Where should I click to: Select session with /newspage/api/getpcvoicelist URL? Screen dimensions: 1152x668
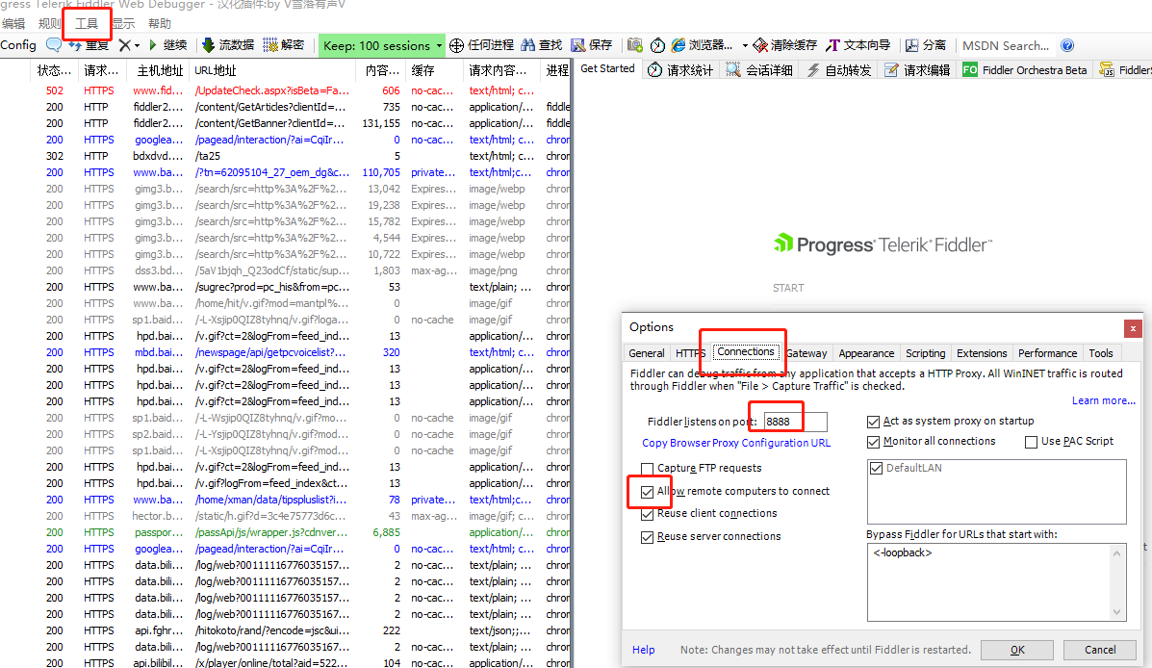point(285,352)
